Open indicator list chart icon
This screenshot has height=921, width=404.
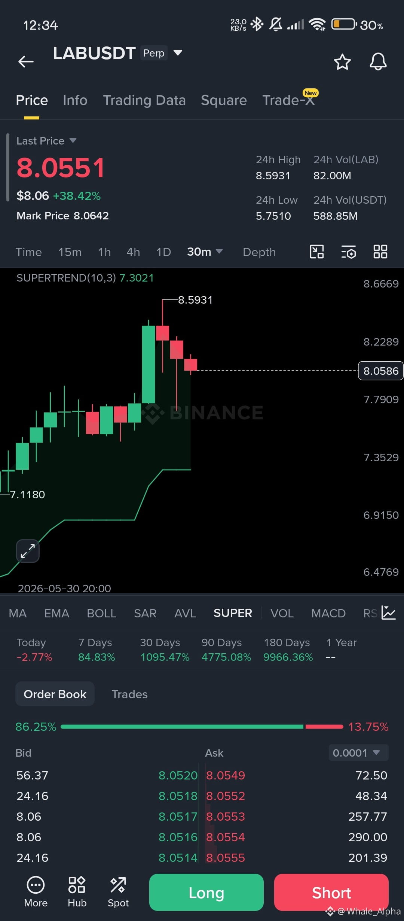[x=389, y=613]
